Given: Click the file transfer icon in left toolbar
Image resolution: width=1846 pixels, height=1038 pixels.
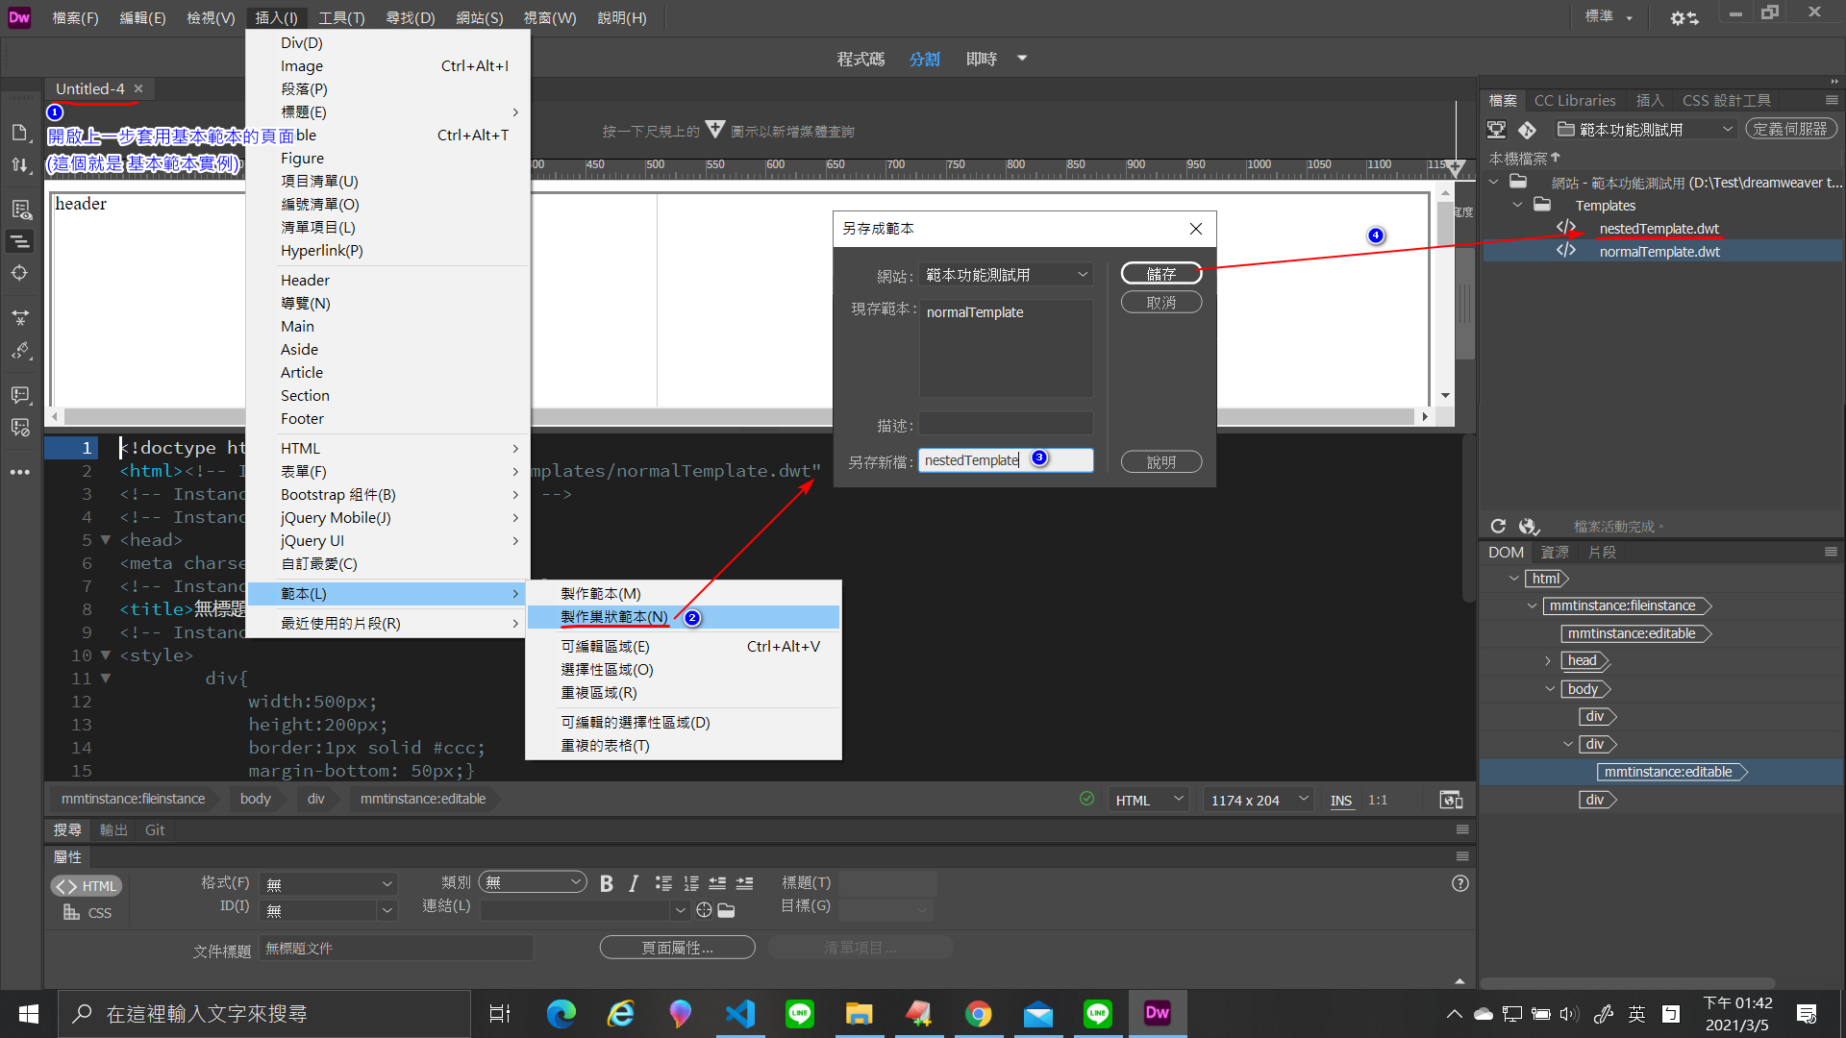Looking at the screenshot, I should click(20, 164).
